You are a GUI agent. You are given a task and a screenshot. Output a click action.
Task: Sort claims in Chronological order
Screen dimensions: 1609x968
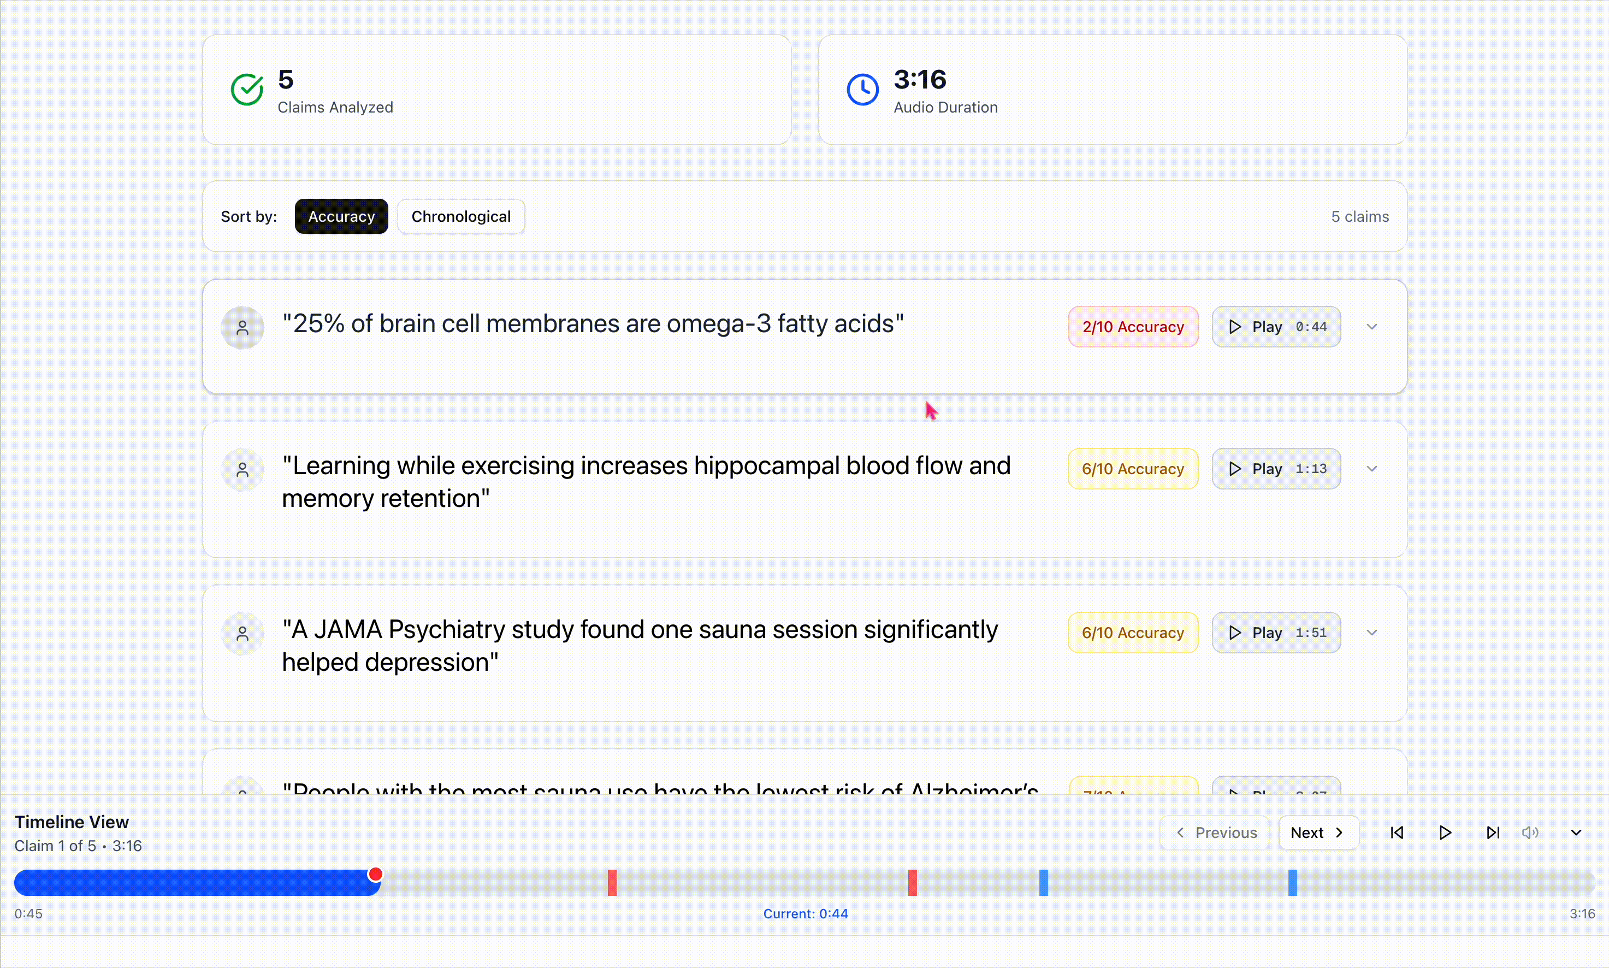coord(461,216)
